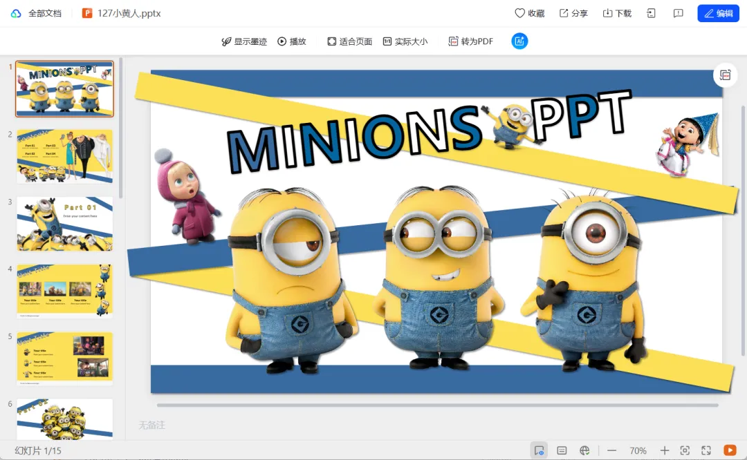747x460 pixels.
Task: Select slide 1 thumbnail
Action: point(65,88)
